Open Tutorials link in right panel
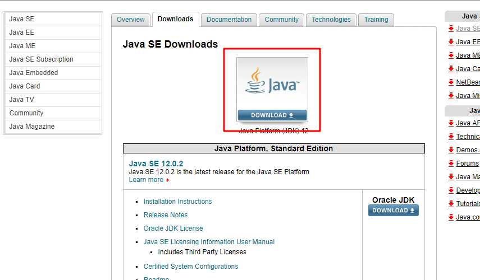The width and height of the screenshot is (480, 280). click(x=468, y=204)
